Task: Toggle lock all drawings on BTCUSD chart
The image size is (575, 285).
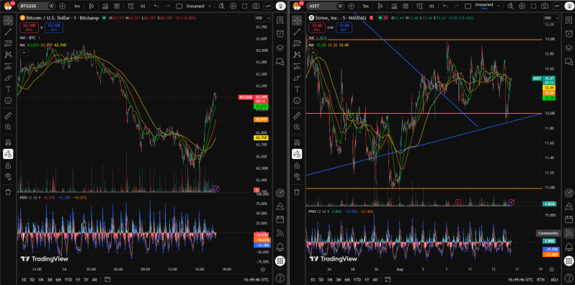Action: (8, 166)
